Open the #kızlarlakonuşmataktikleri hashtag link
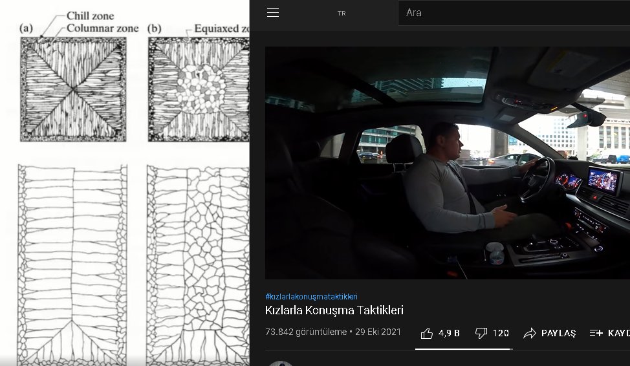The height and width of the screenshot is (366, 630). pos(311,297)
